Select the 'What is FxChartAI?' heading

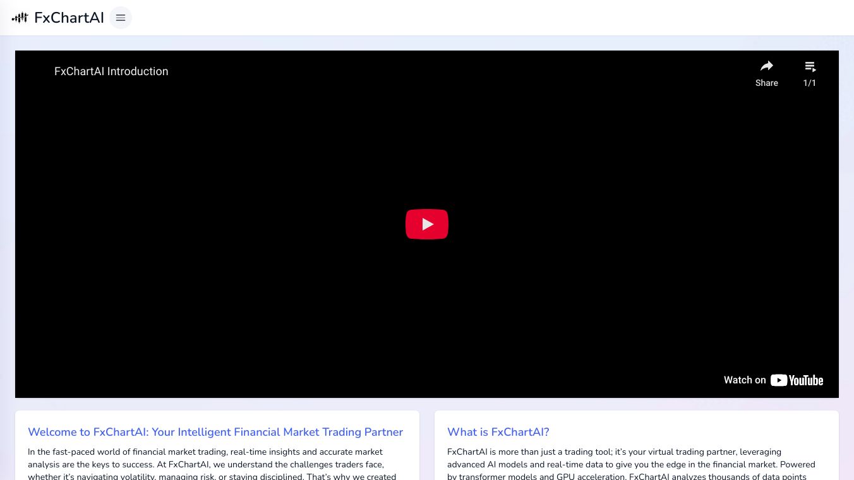point(498,432)
